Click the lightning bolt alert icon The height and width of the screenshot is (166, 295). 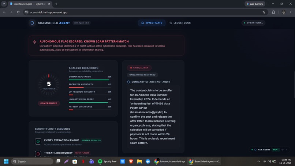click(35, 42)
